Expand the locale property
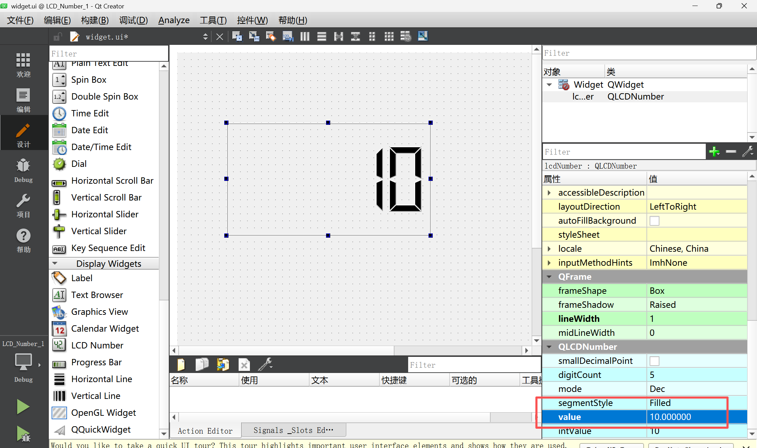 549,249
